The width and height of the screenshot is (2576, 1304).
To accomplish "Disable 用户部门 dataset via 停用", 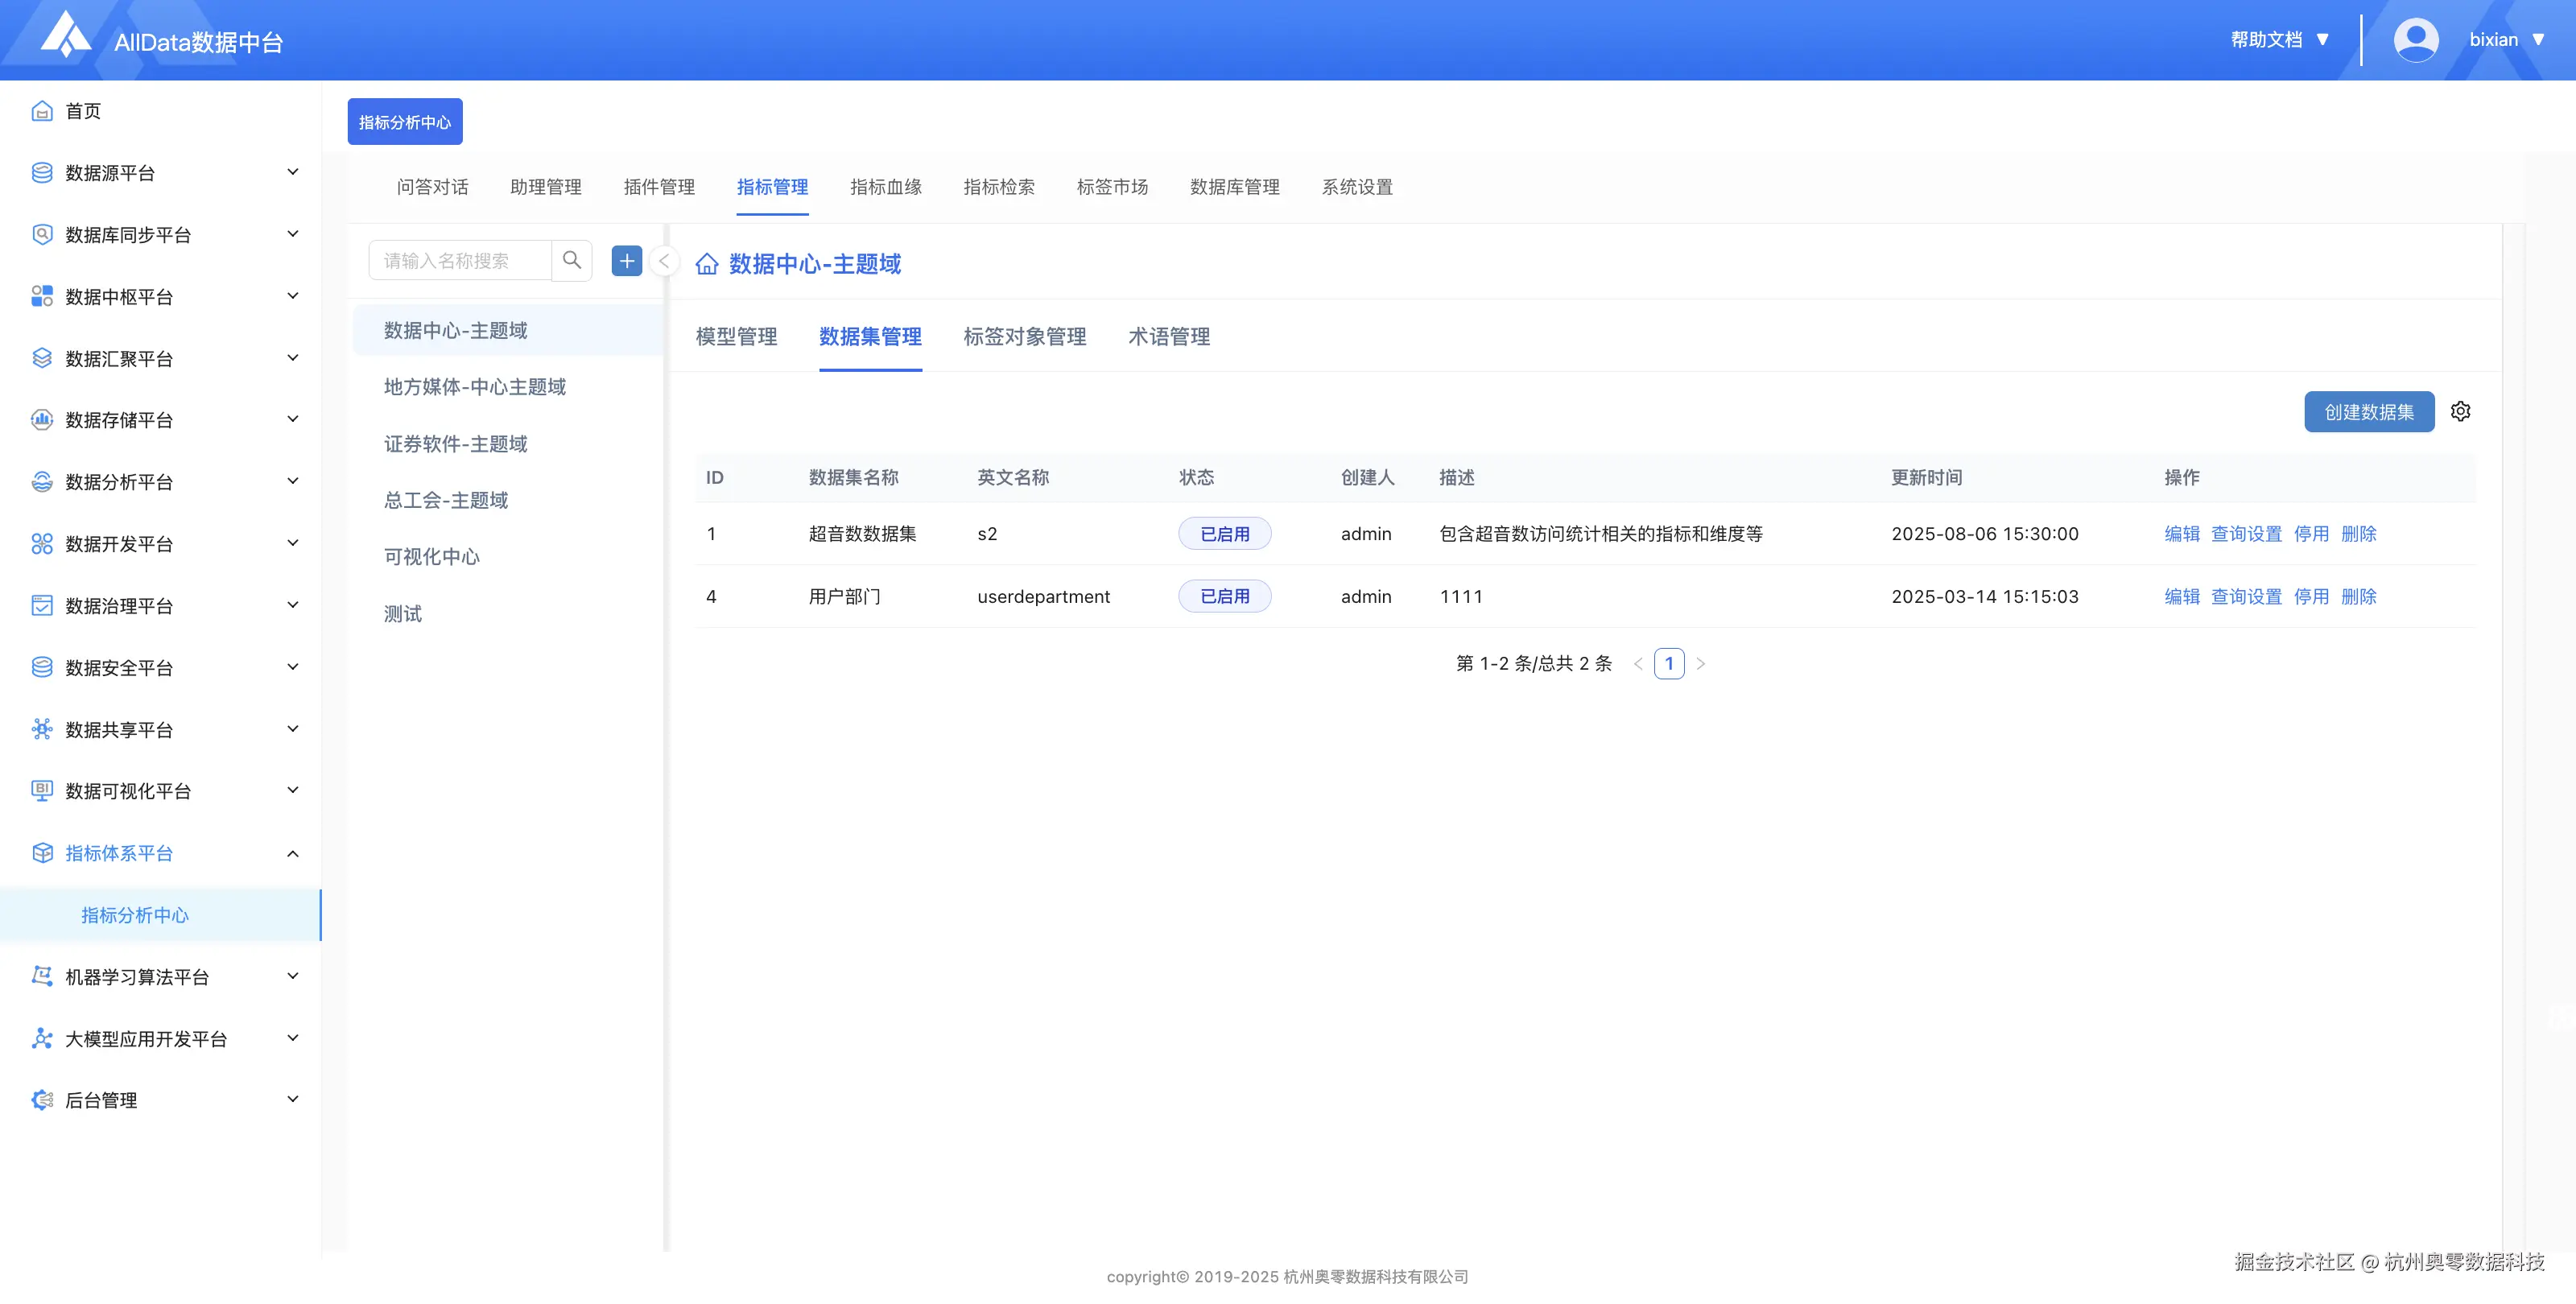I will (2310, 596).
